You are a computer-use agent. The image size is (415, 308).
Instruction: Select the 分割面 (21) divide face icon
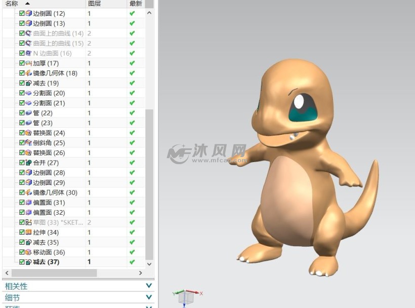tap(28, 103)
